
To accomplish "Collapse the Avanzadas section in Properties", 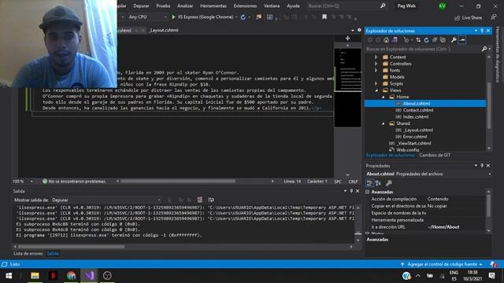I will point(368,192).
